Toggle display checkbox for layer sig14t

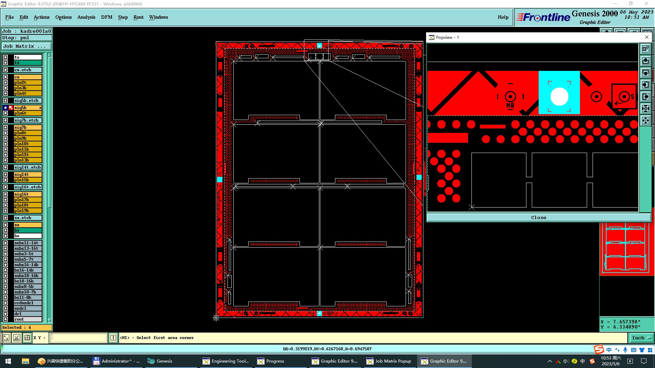click(5, 174)
